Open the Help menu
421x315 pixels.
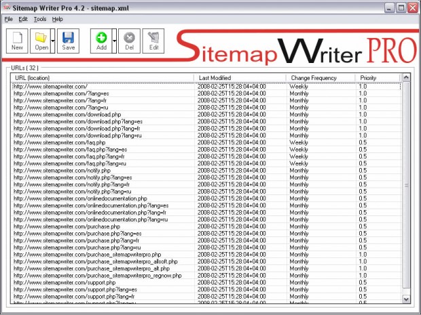(57, 19)
